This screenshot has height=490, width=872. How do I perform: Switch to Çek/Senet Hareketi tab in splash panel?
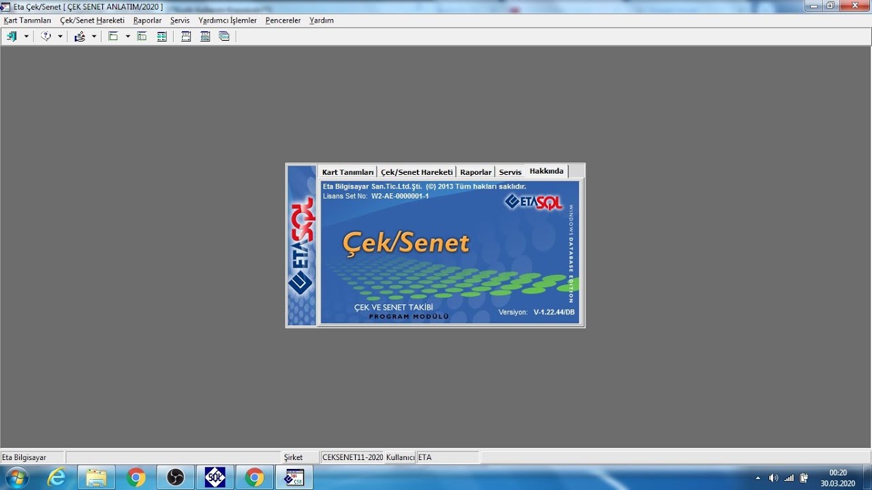[417, 172]
